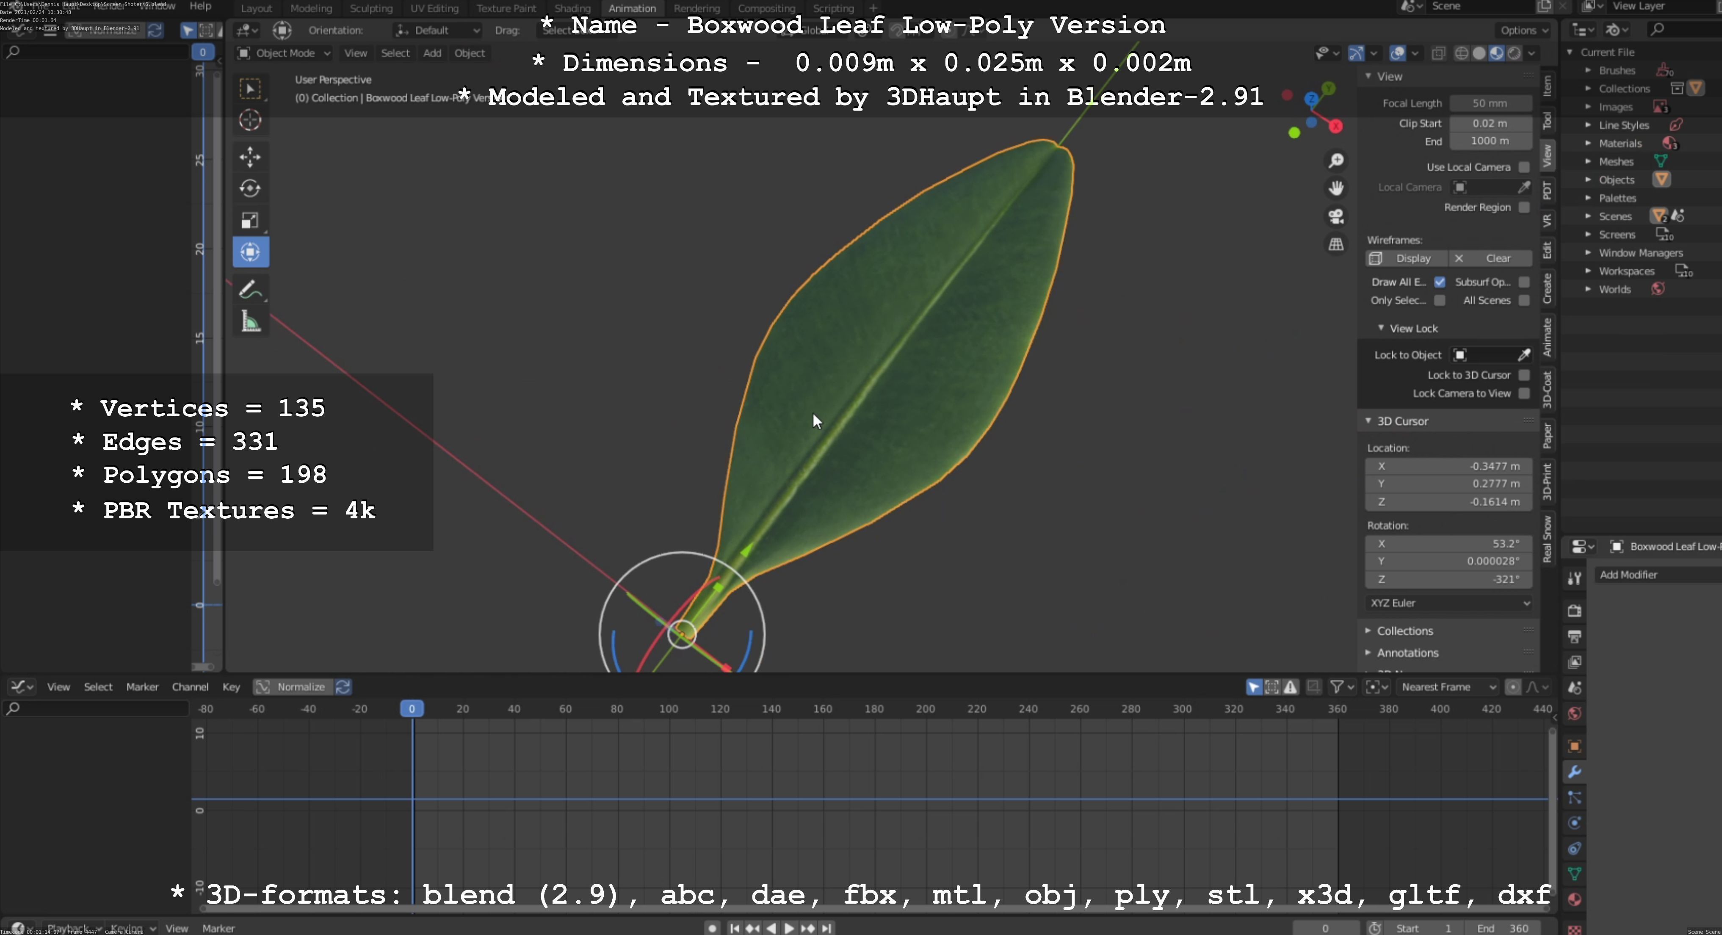Open Render properties tab icon

[x=1574, y=610]
